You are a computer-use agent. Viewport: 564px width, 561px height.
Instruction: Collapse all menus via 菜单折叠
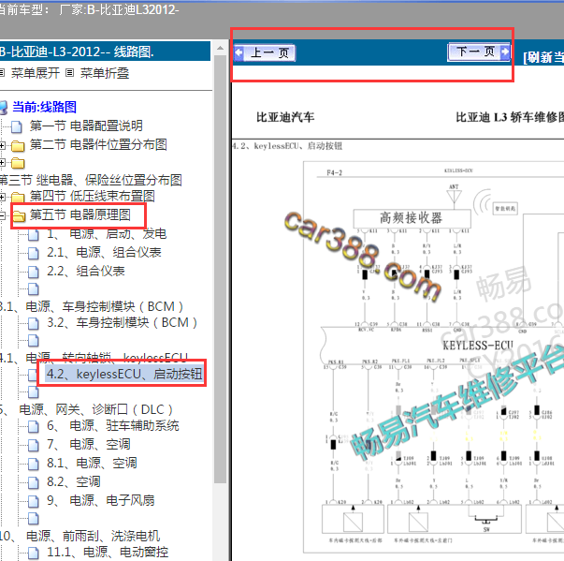tap(105, 73)
